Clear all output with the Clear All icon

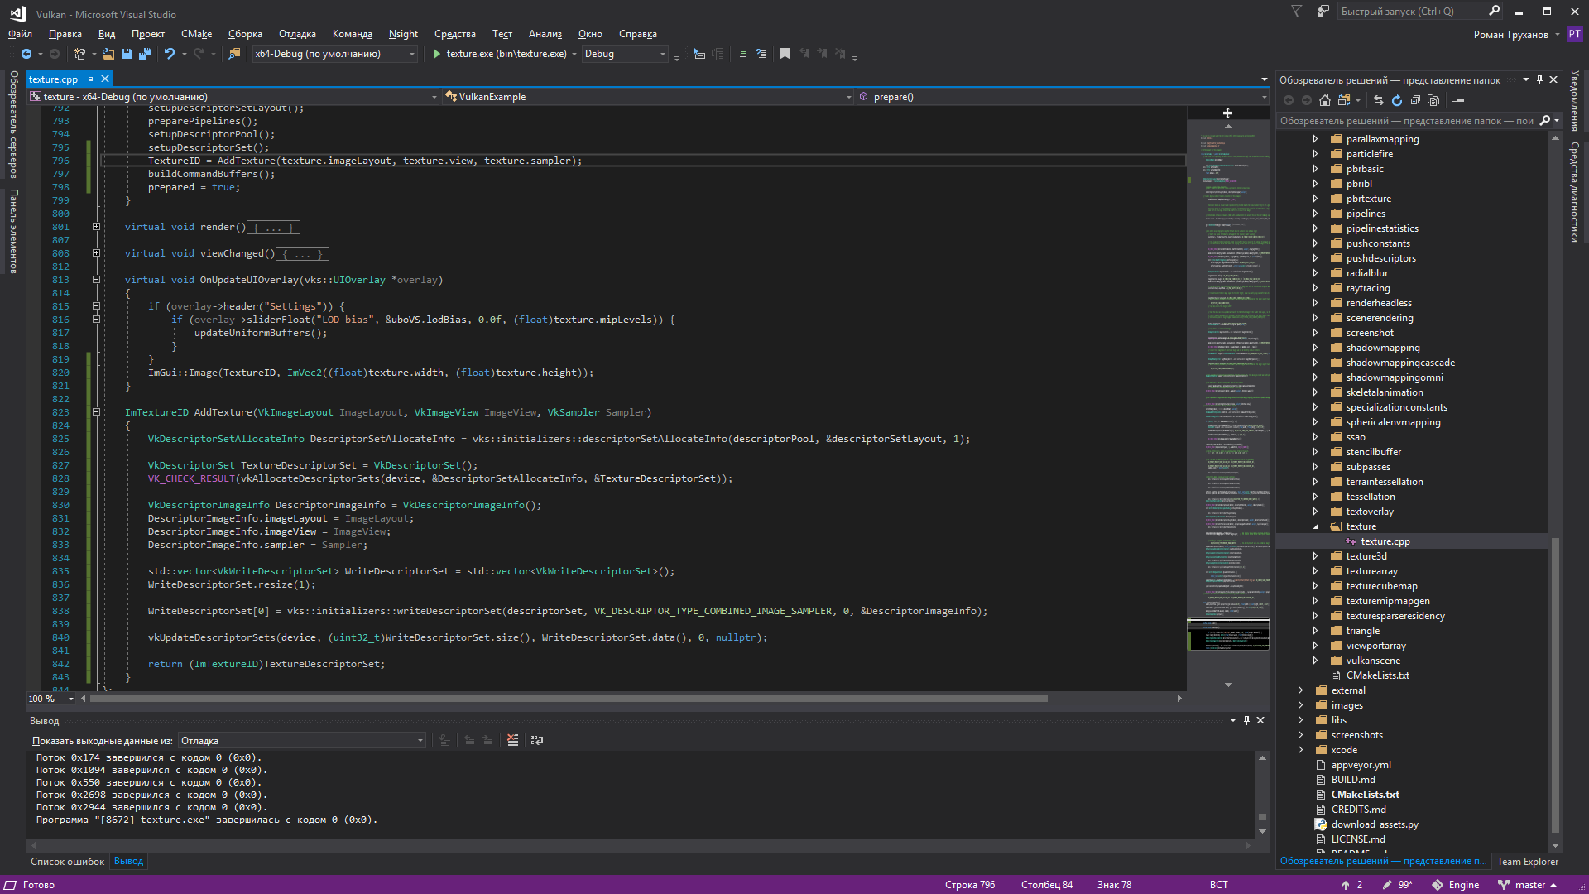click(x=512, y=740)
